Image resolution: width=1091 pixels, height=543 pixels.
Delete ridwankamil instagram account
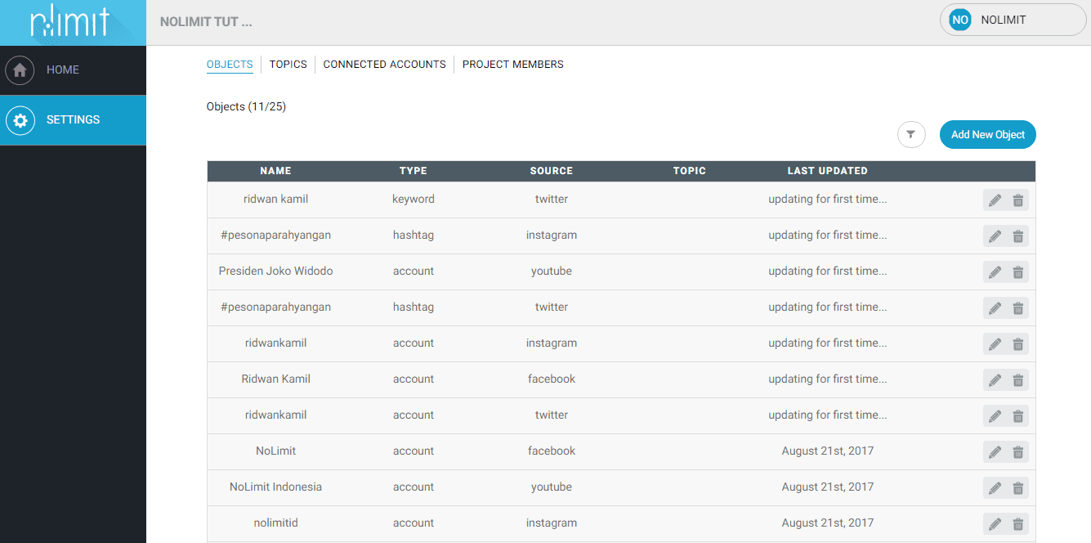[1017, 344]
